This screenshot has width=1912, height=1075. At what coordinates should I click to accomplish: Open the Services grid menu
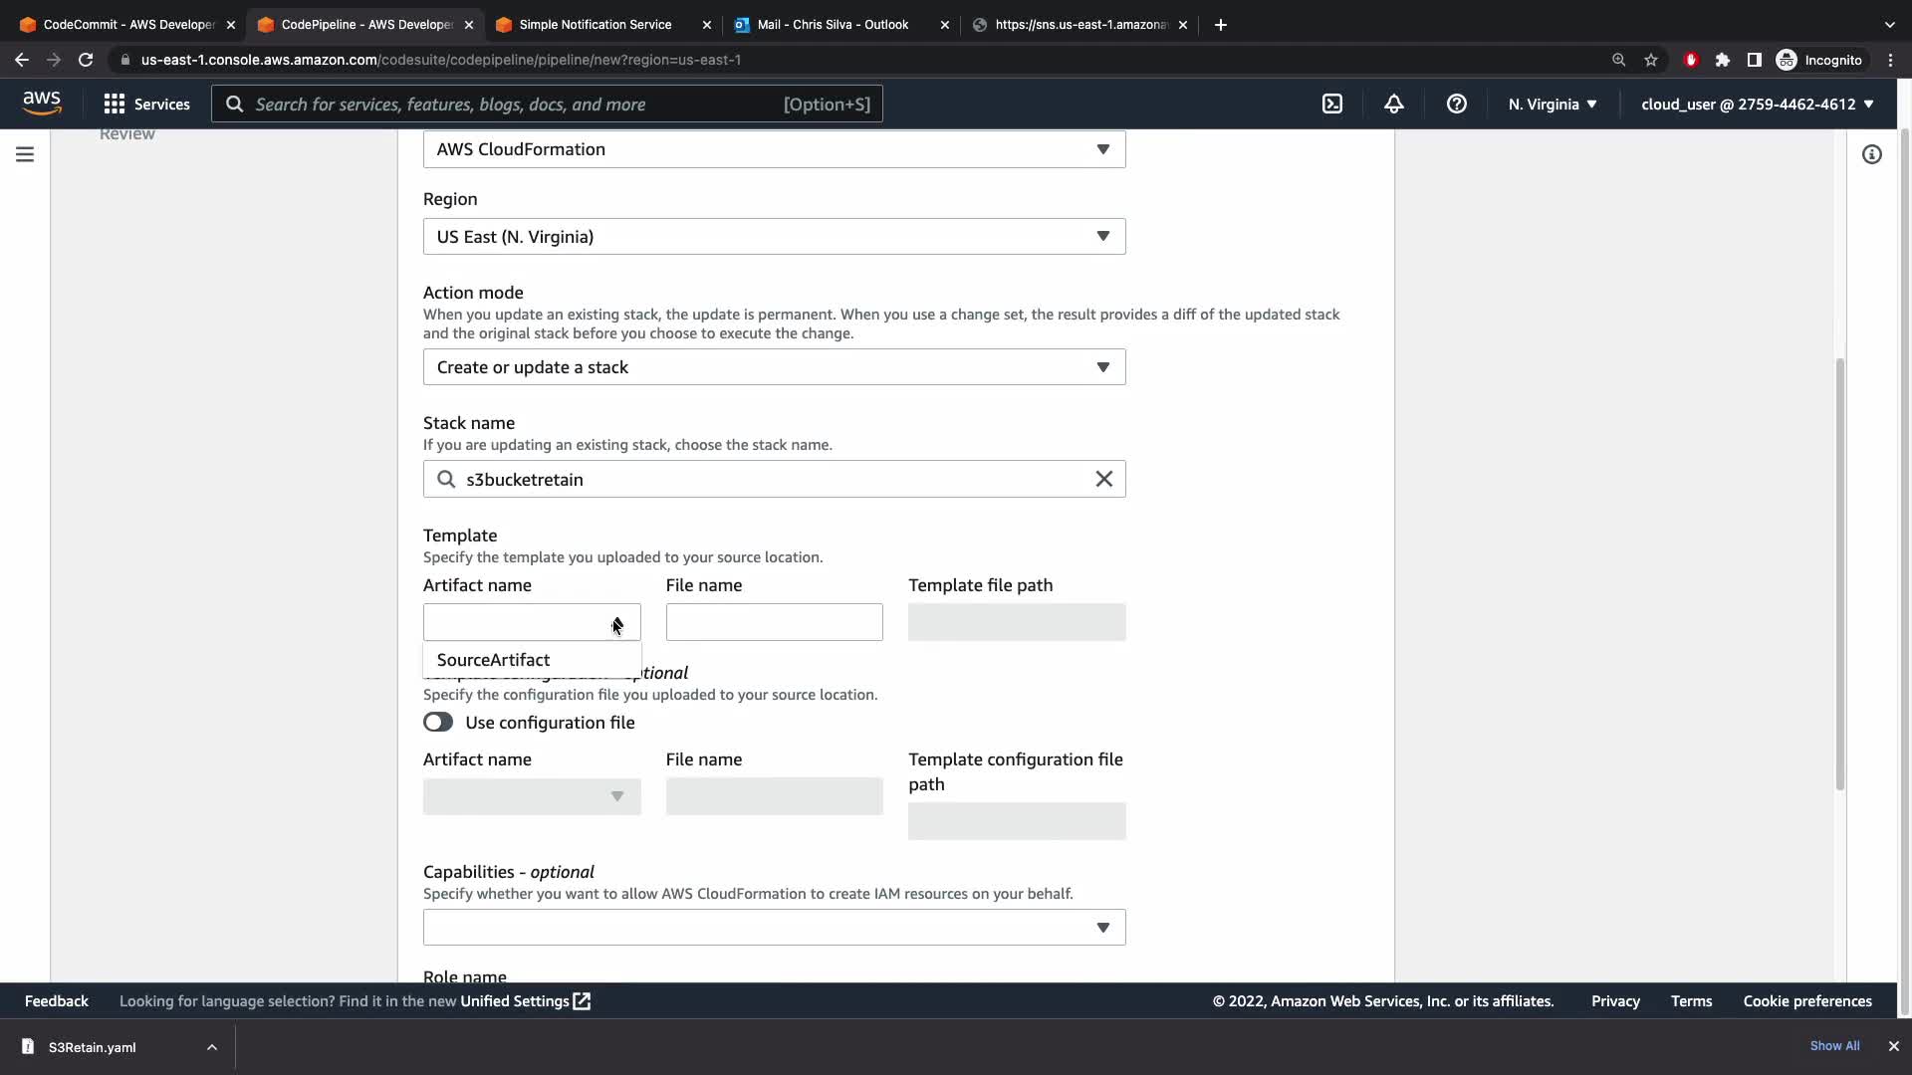point(146,104)
